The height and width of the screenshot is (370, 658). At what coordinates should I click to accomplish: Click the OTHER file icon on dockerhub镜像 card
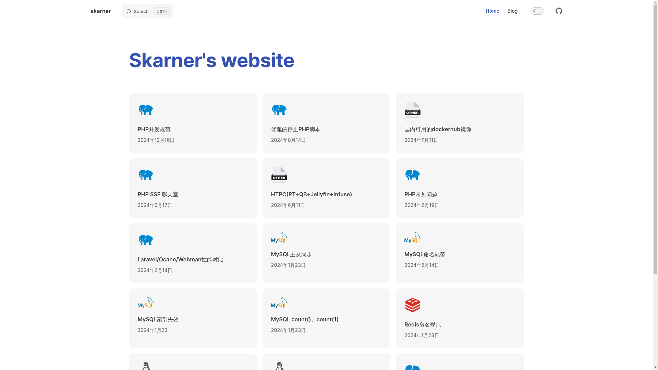[x=413, y=110]
